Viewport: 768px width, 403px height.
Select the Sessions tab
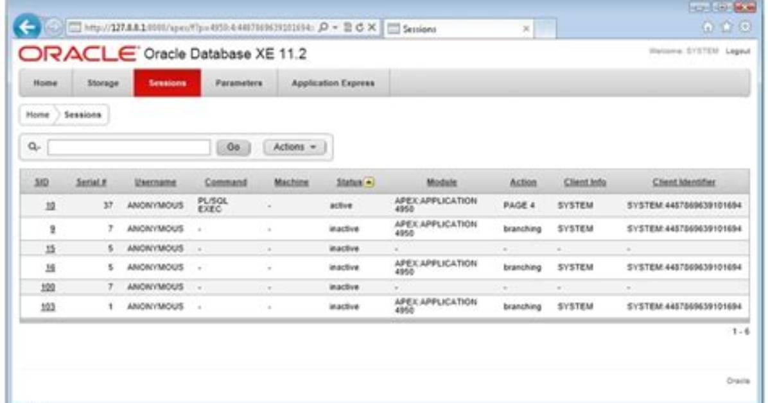[168, 83]
